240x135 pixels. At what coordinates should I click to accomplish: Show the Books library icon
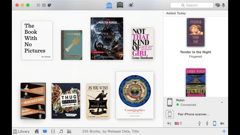pyautogui.click(x=45, y=131)
